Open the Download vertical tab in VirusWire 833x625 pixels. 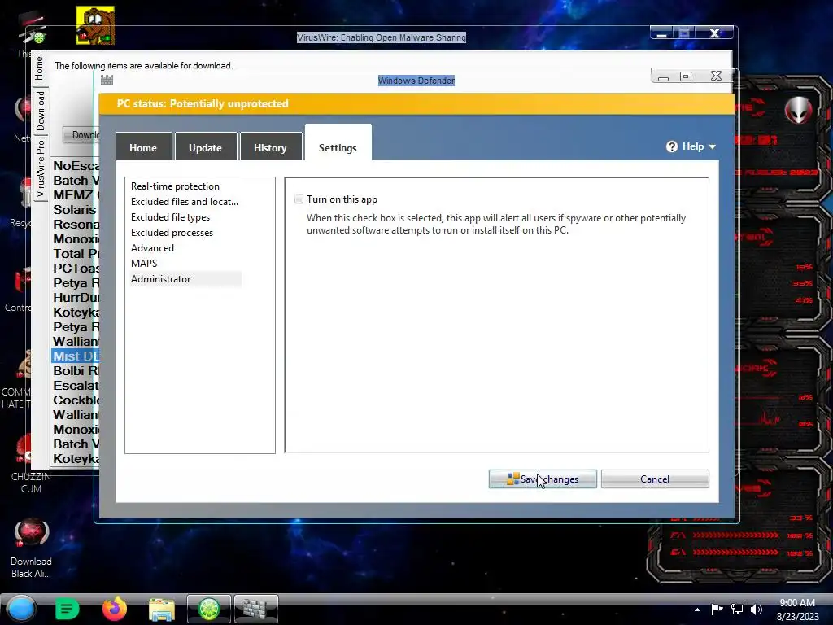pyautogui.click(x=41, y=111)
